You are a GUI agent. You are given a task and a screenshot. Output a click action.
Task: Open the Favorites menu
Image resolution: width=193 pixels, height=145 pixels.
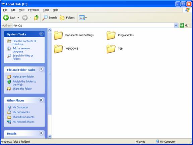[34, 10]
